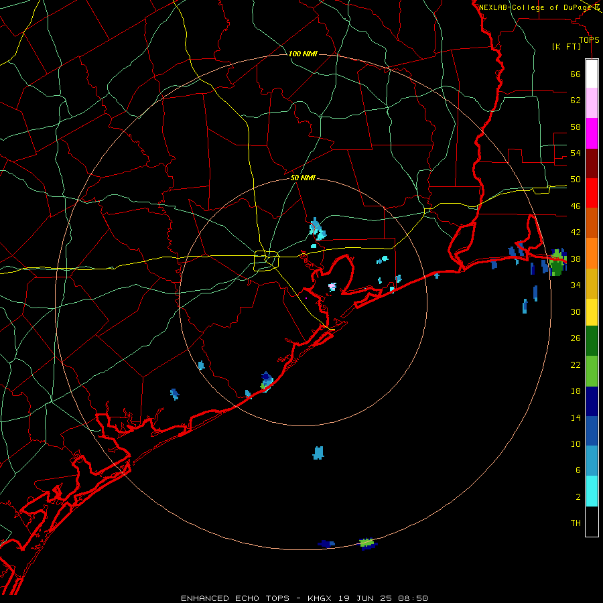The height and width of the screenshot is (603, 603).
Task: Click the '58' legend value
Action: coord(576,127)
